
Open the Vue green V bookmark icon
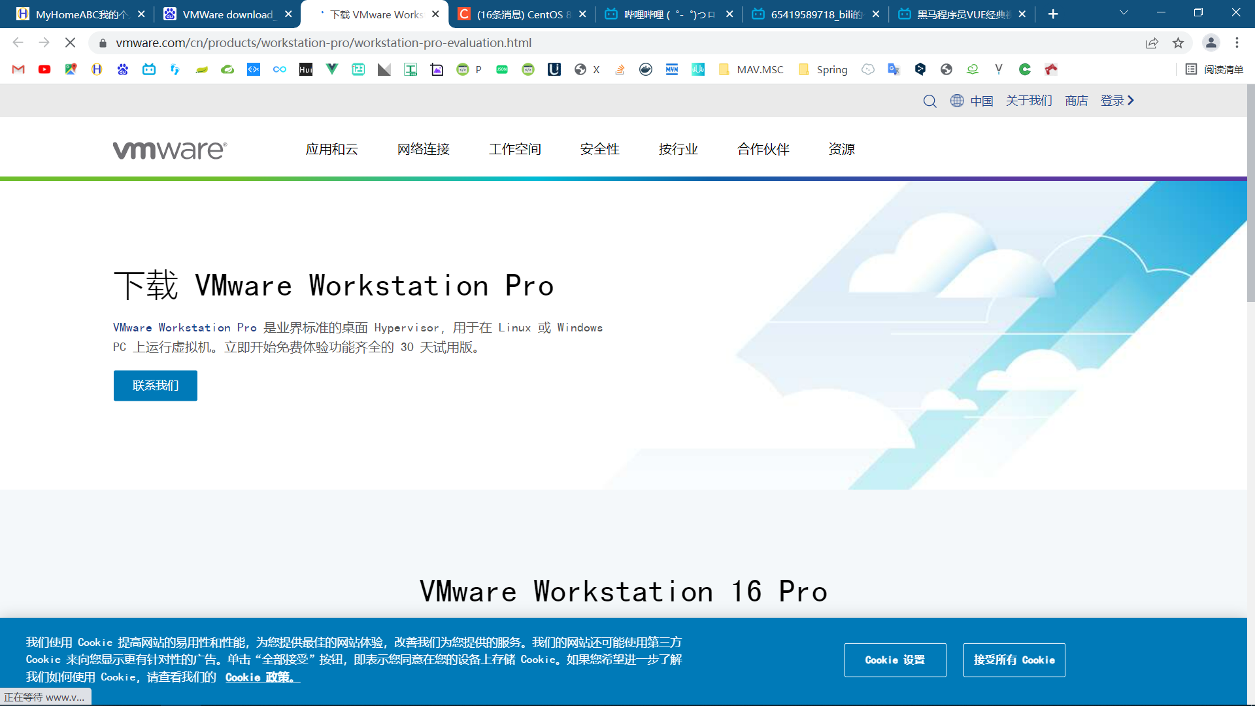coord(332,69)
